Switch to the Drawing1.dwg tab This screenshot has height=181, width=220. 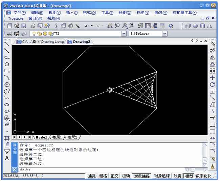click(x=40, y=42)
